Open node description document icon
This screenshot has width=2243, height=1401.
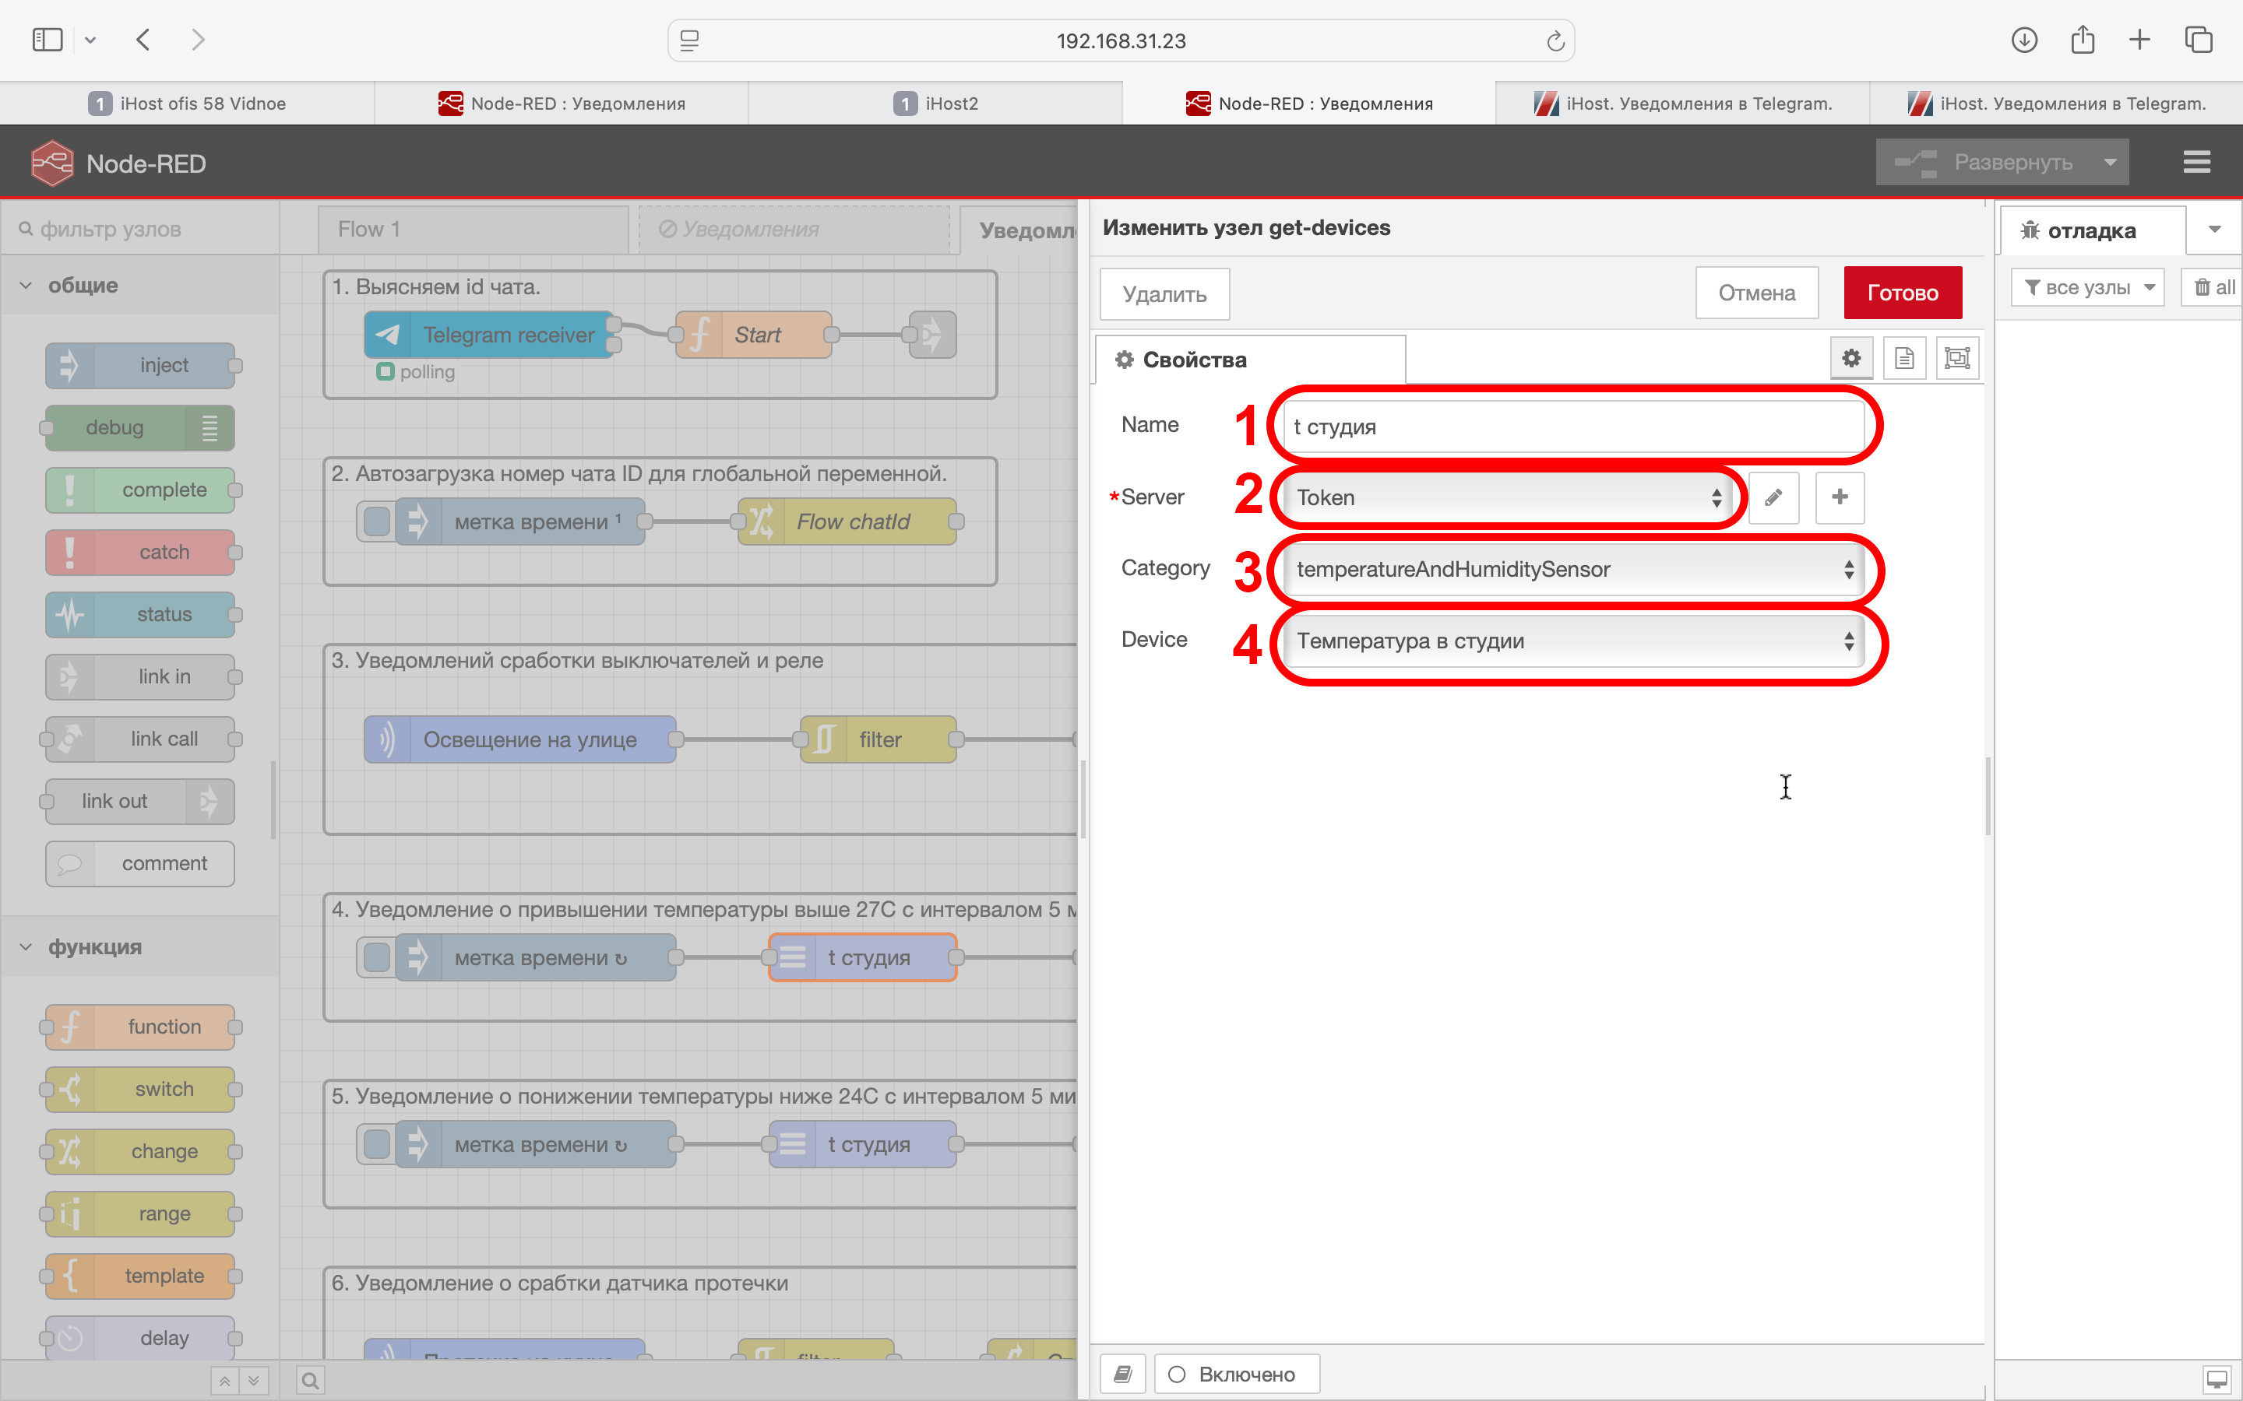point(1903,359)
